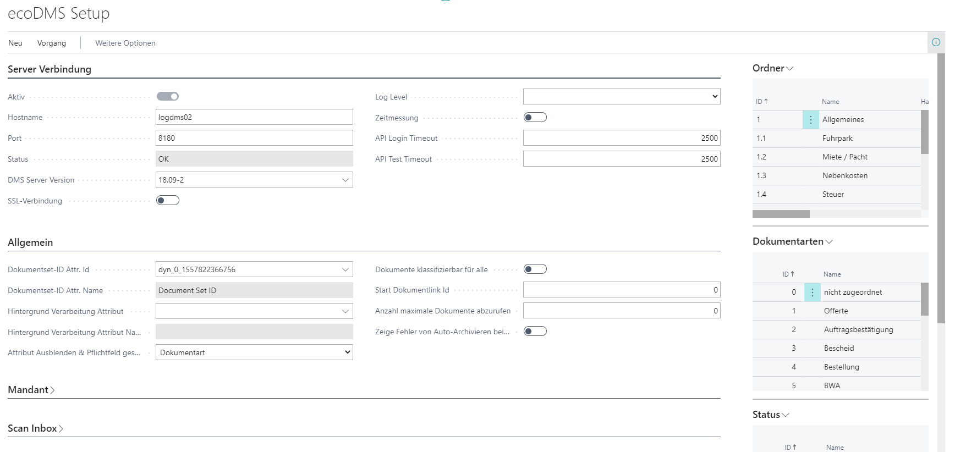Click the Ordner list vertical scrollbar

pos(925,132)
